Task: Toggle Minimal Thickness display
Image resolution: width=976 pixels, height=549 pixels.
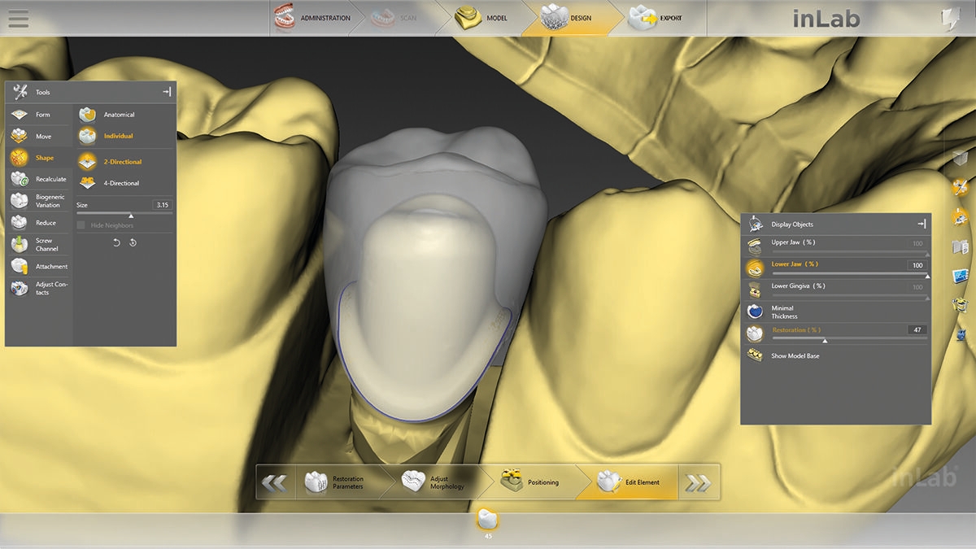Action: [x=756, y=312]
